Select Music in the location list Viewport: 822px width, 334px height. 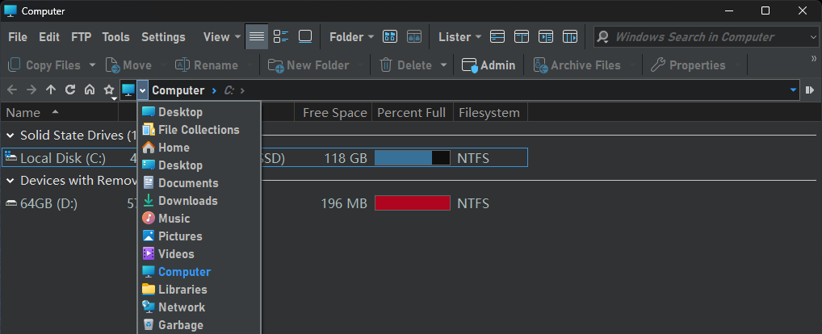click(x=174, y=219)
